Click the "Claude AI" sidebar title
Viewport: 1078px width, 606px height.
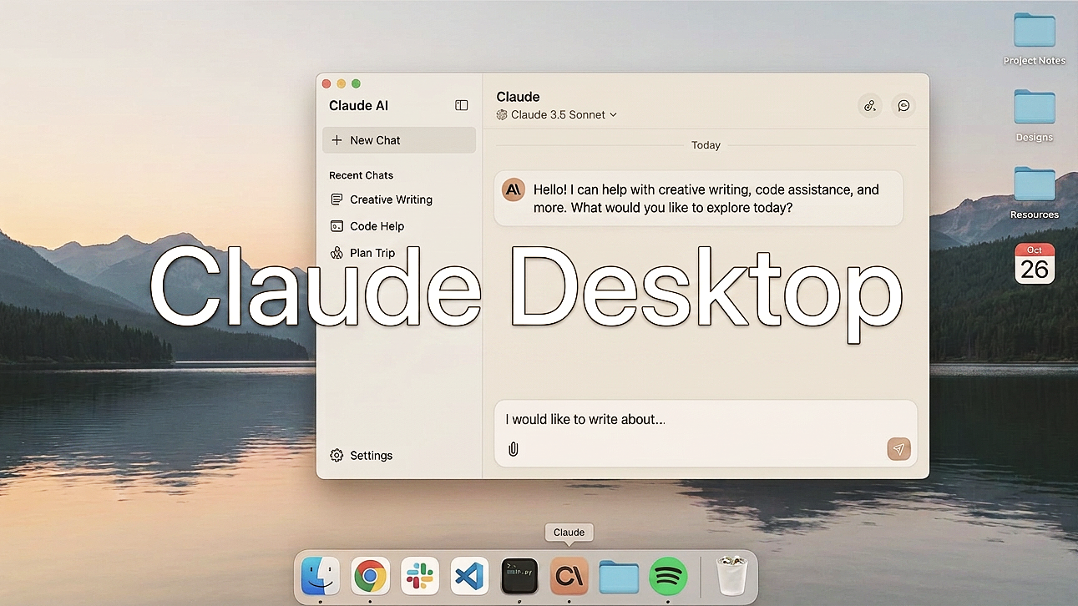click(x=358, y=105)
